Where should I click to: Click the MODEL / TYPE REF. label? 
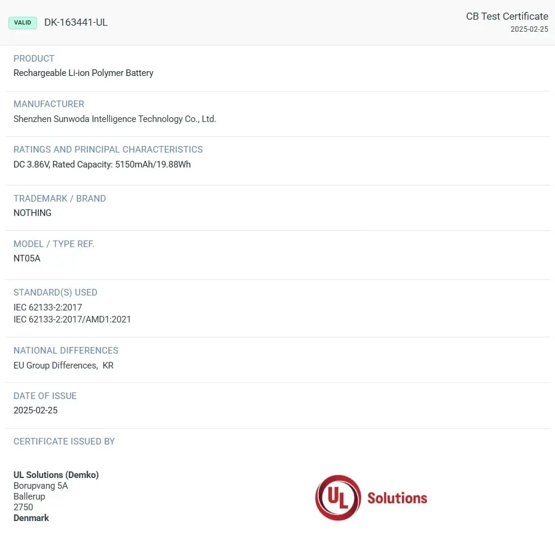click(x=54, y=244)
